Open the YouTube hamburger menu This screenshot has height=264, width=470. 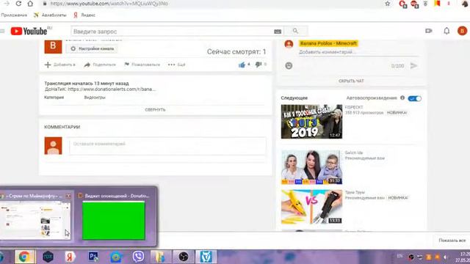(2, 31)
